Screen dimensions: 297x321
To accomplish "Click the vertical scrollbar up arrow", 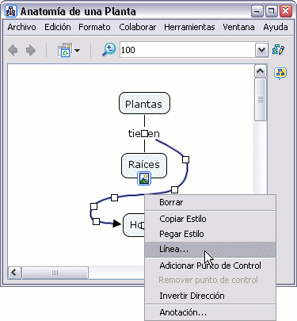I will click(261, 71).
